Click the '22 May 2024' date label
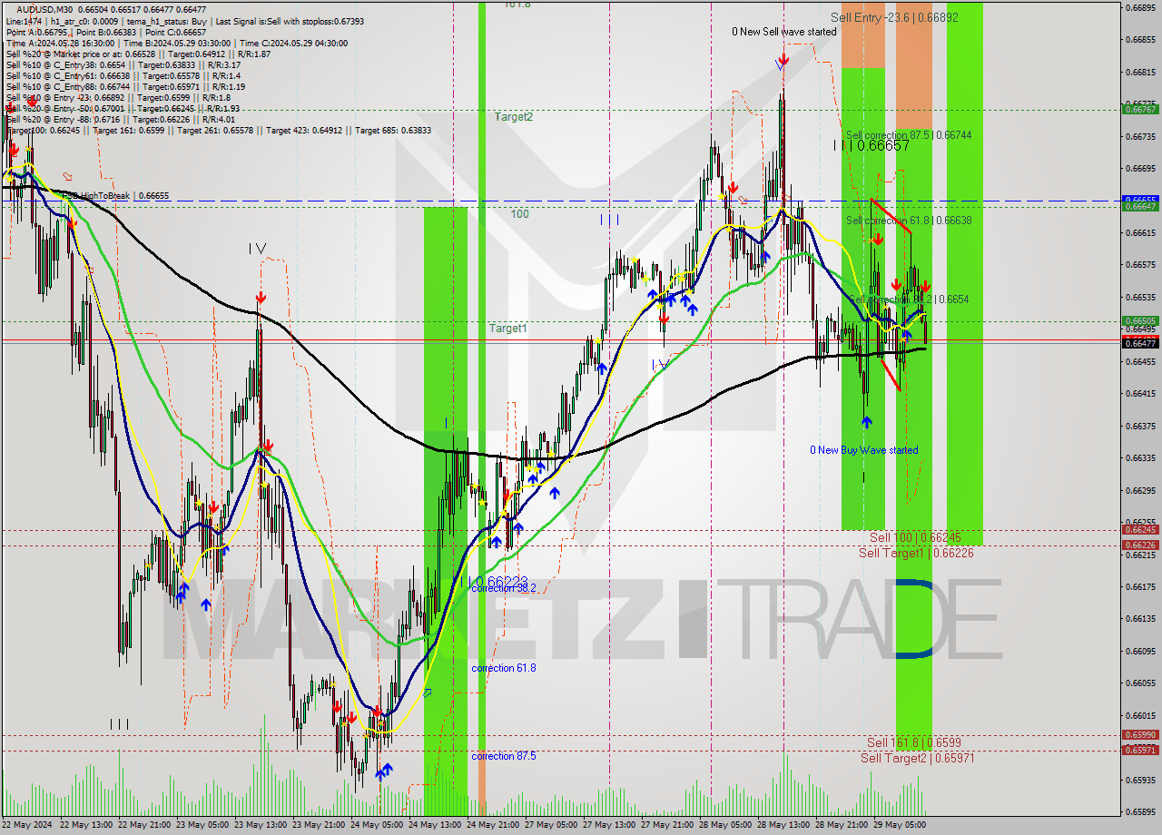The image size is (1162, 835). (x=28, y=825)
